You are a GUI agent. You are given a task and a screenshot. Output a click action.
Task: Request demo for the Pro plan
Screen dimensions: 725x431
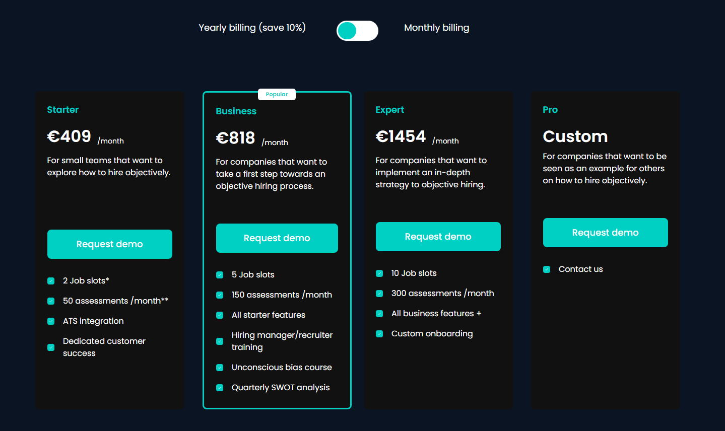click(x=605, y=233)
